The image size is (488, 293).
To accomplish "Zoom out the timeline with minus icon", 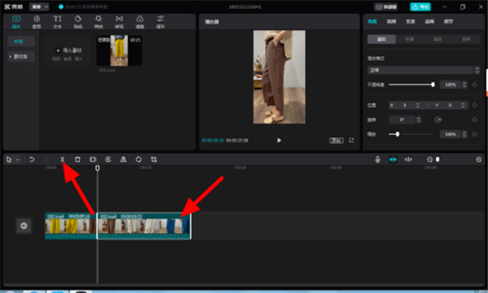I will 429,160.
